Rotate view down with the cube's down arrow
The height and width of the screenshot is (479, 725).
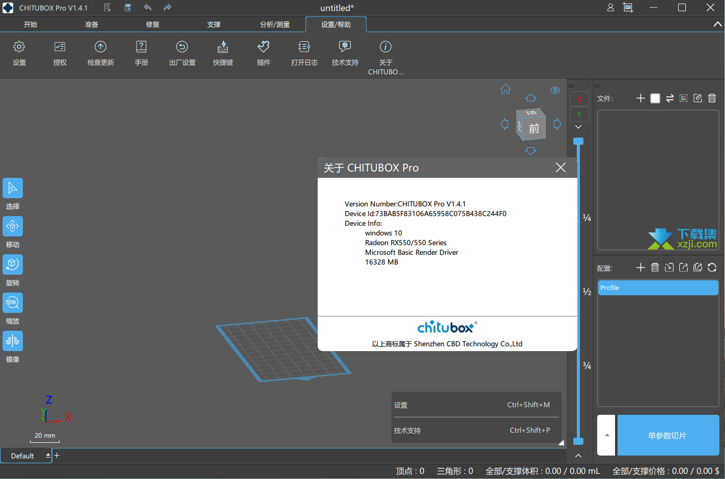[531, 151]
